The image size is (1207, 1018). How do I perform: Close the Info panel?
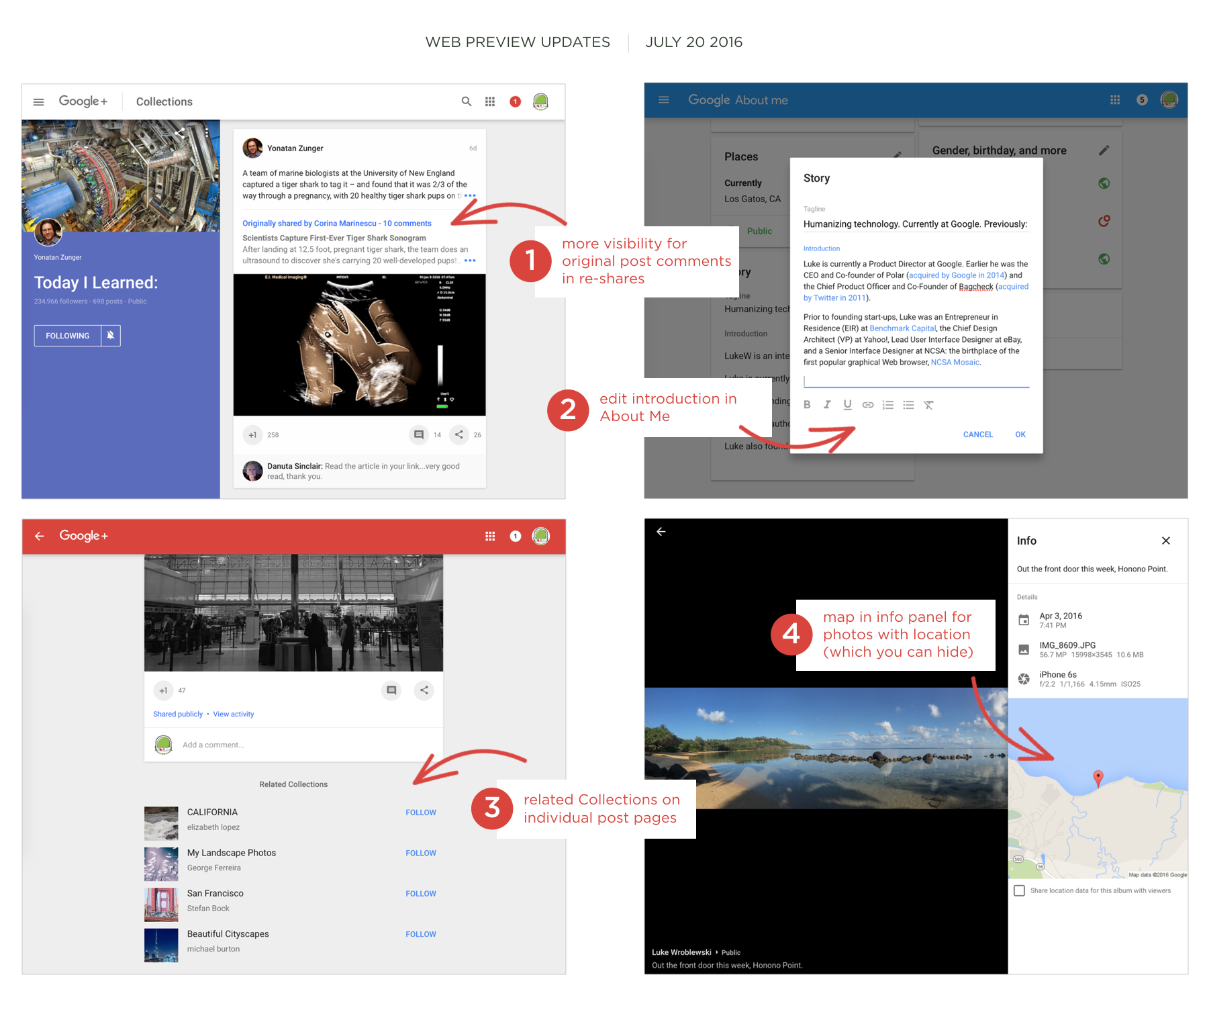click(1165, 541)
